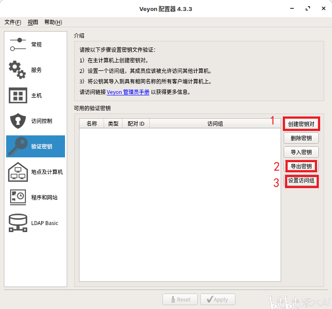Screen dimensions: 332x309
Task: Open the 帮助(H) menu
Action: click(53, 22)
